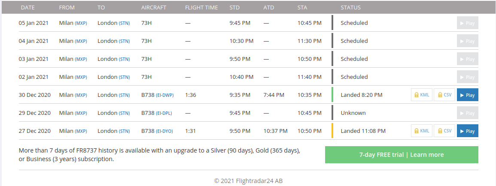Click disabled Play button for 29 Dec 2020
The width and height of the screenshot is (496, 186).
(467, 113)
